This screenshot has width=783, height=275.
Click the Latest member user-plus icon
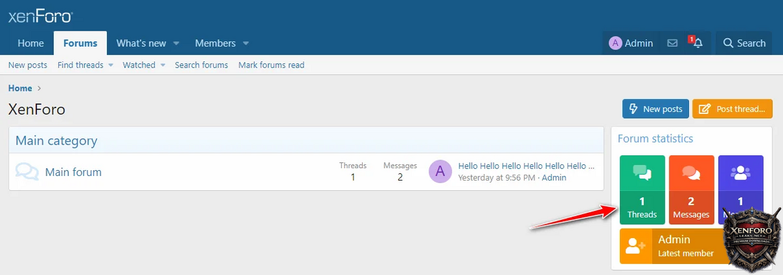click(635, 246)
